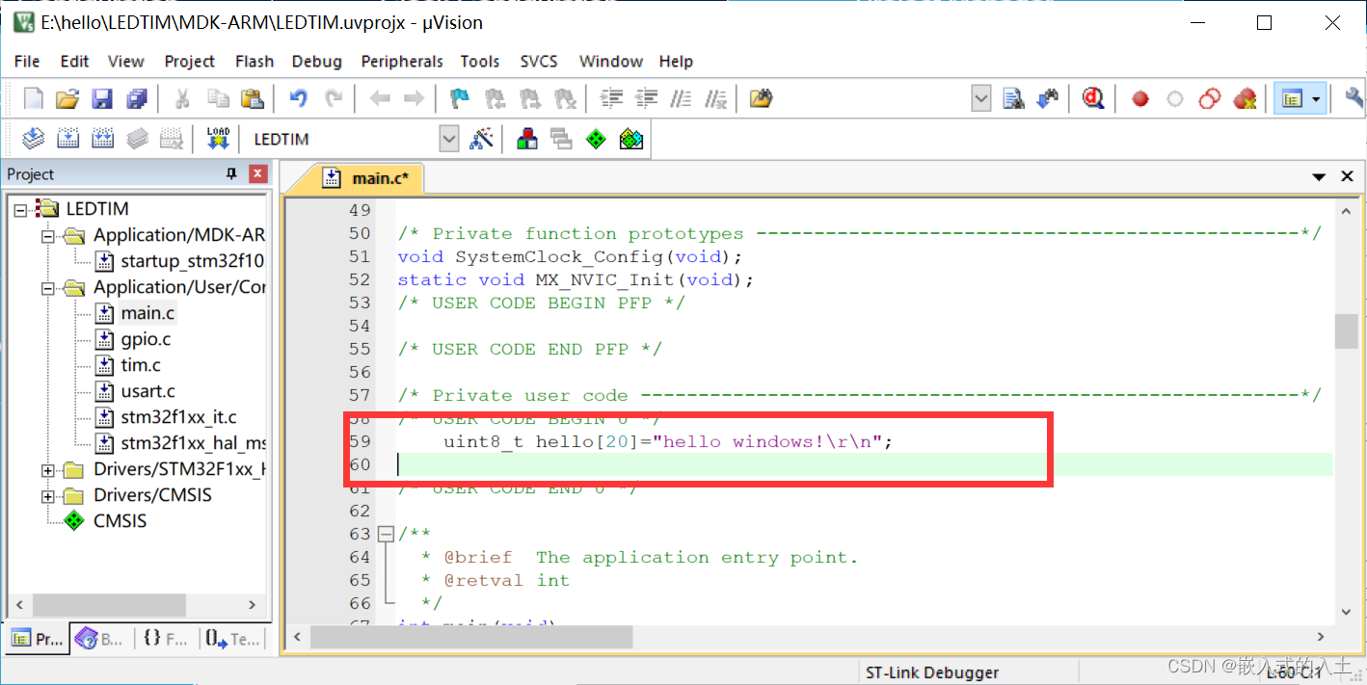Screen dimensions: 1367x685
Task: Collapse Application/MDK-ARM group
Action: click(x=48, y=235)
